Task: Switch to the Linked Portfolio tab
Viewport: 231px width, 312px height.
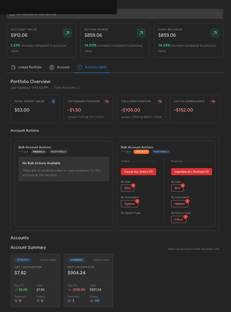Action: coord(30,67)
